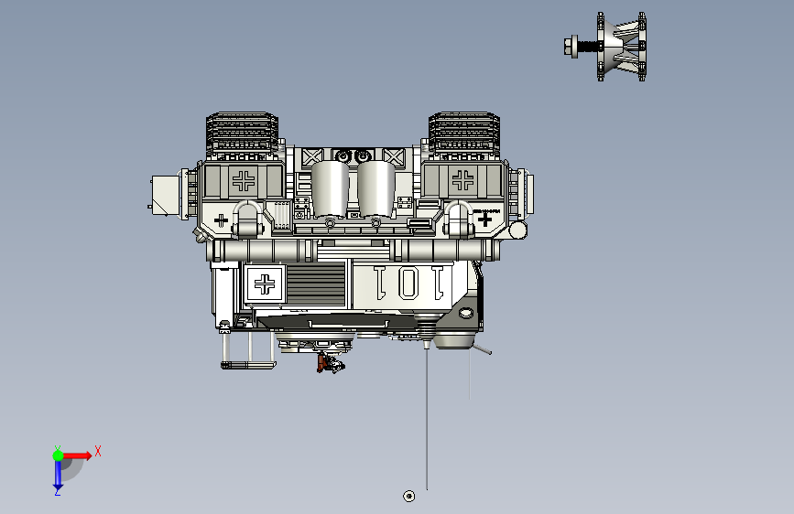Select the small circular part below the model
794x514 pixels.
[409, 496]
